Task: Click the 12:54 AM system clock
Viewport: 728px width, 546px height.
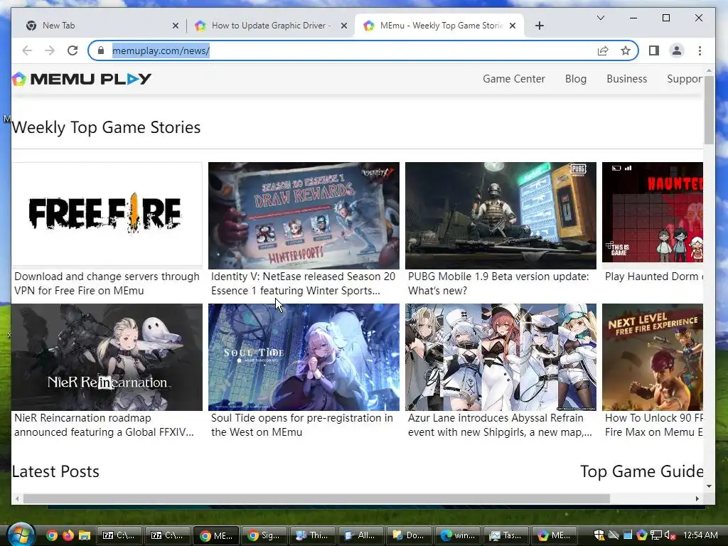Action: 700,535
